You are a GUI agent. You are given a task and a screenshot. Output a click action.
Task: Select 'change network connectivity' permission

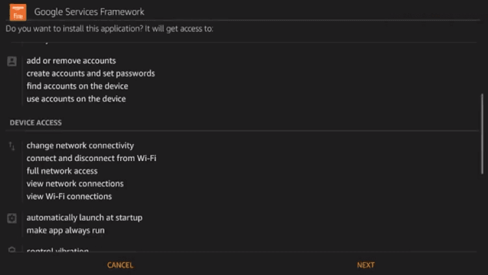(x=80, y=145)
